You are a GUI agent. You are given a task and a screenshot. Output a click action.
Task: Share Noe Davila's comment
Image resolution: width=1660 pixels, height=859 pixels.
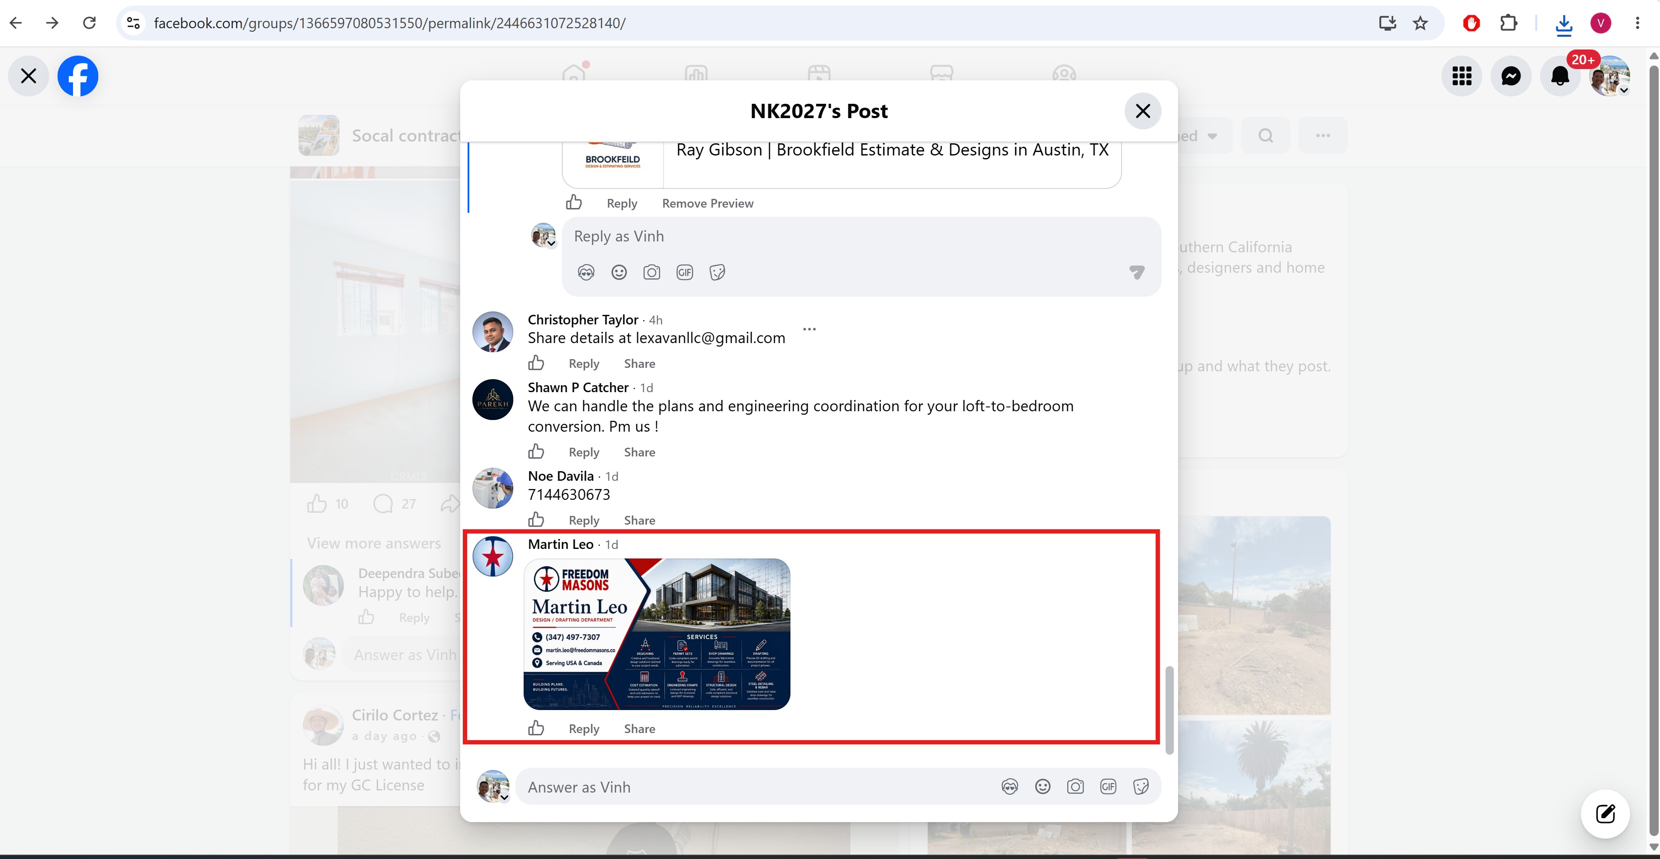point(639,520)
